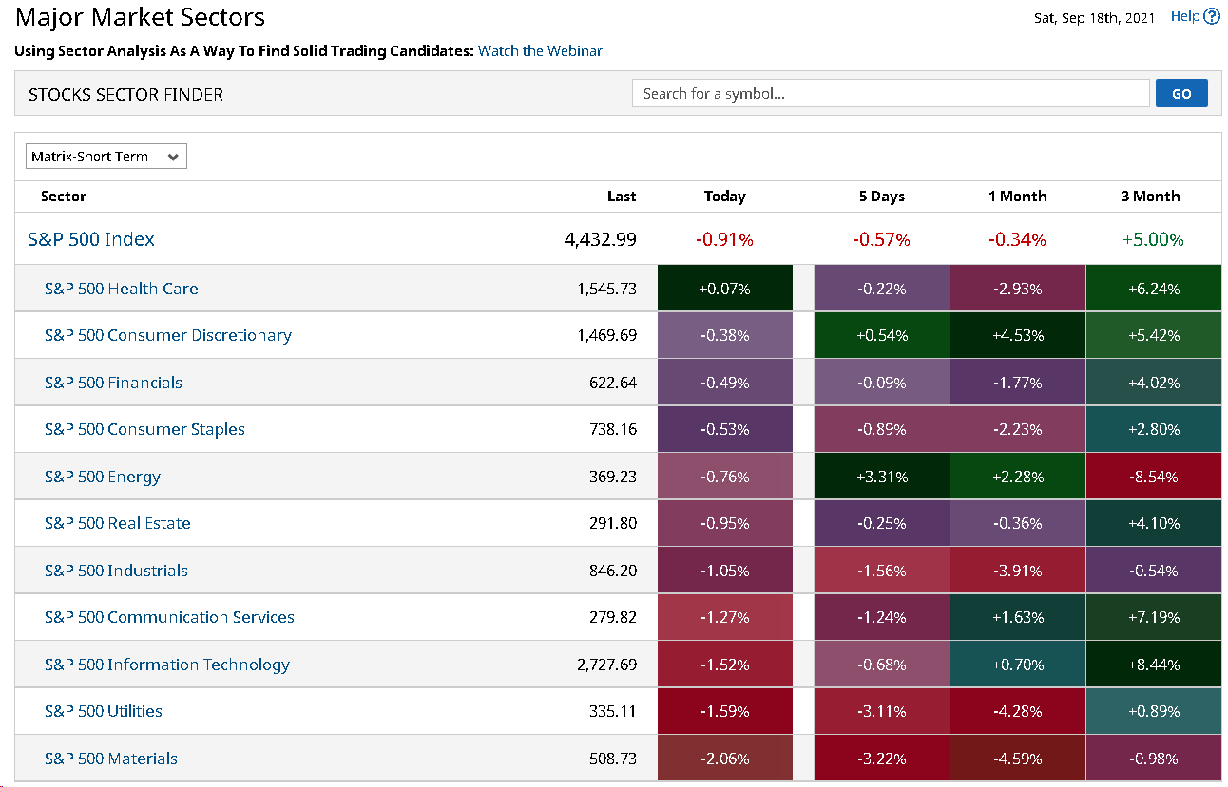Open the Matrix-Short Term dropdown
The height and width of the screenshot is (787, 1228).
pos(106,157)
